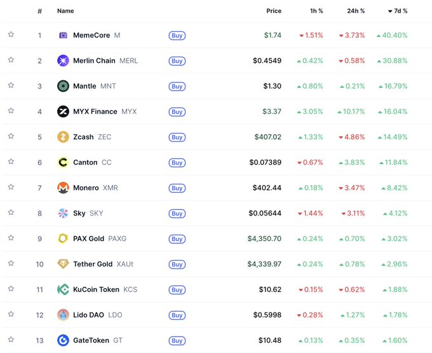Star MemeCore to add to watchlist
Screen dimensions: 432x353
pyautogui.click(x=11, y=34)
